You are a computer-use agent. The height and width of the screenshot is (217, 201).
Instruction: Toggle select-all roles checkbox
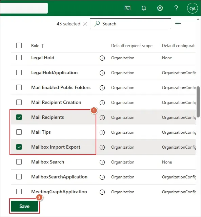pyautogui.click(x=19, y=45)
